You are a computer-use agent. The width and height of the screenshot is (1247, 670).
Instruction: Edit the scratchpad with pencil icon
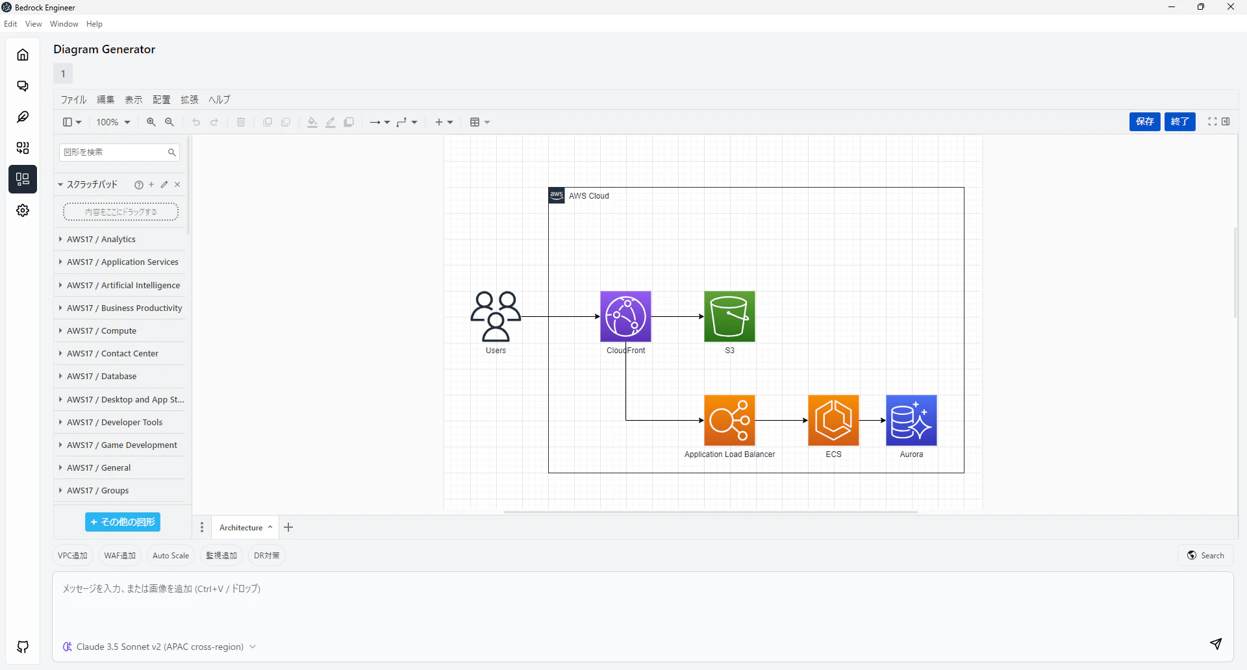tap(164, 185)
